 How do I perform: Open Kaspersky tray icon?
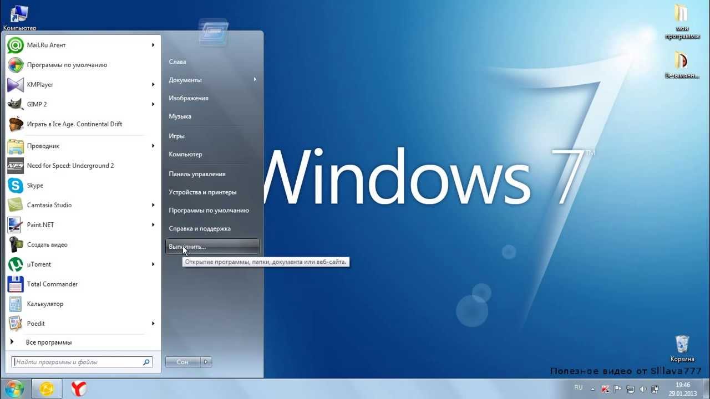coord(606,388)
